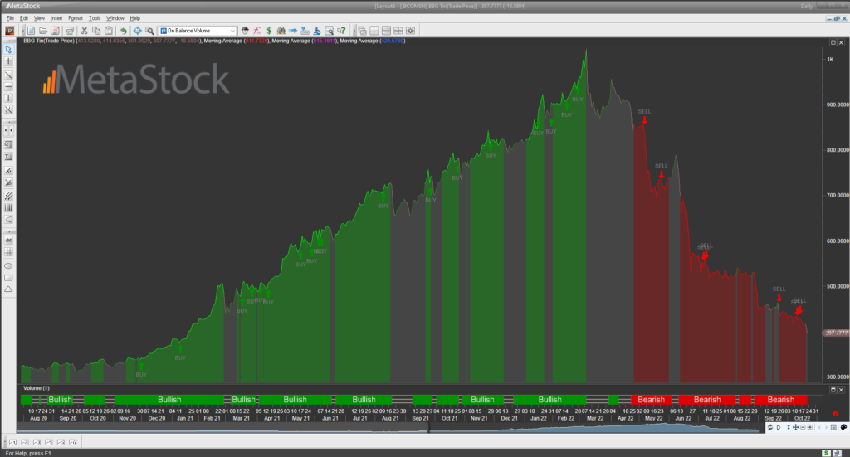This screenshot has width=850, height=457.
Task: Choose the ellipse drawing tool
Action: coord(8,265)
